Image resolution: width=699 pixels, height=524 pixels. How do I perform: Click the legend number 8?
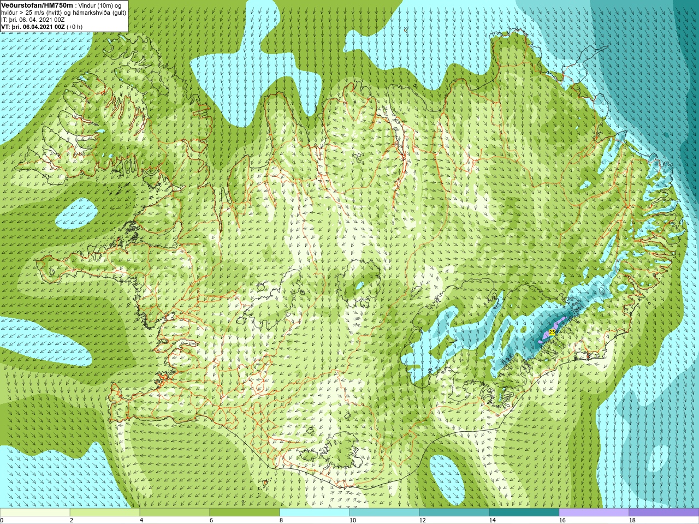point(281,520)
